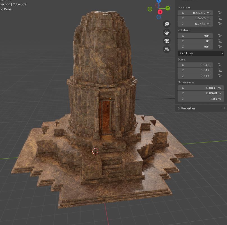This screenshot has width=227, height=225.
Task: Click the Location X field 0.46012 m
Action: [x=195, y=13]
